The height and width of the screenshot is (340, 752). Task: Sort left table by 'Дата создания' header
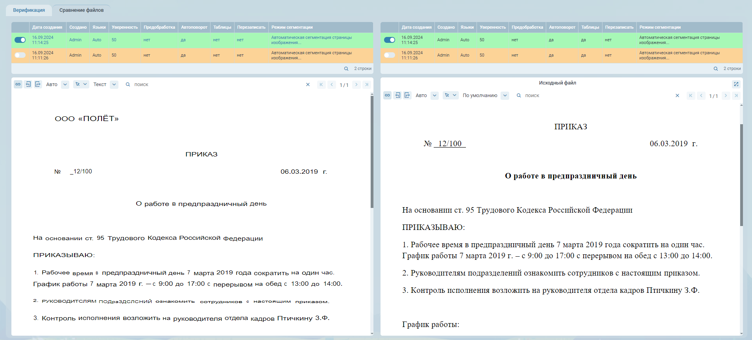pos(47,28)
